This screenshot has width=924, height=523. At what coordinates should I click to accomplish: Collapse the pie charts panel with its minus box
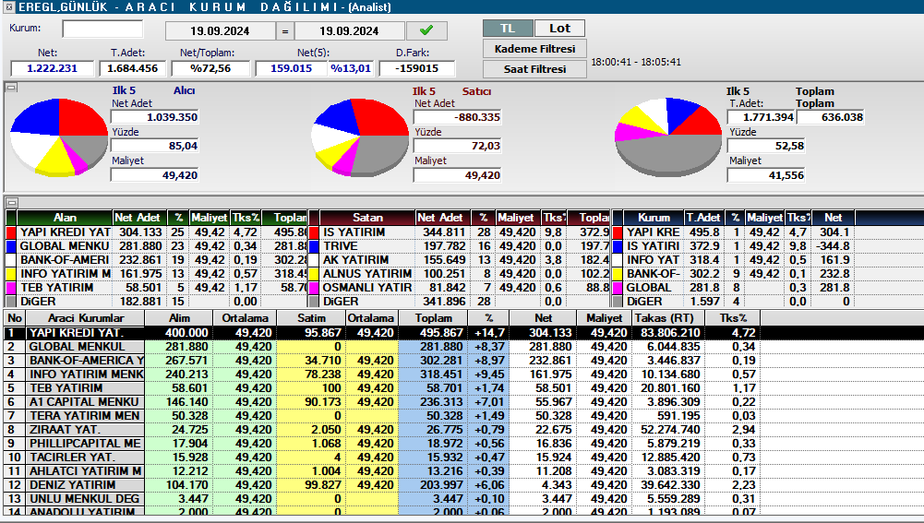coord(10,87)
